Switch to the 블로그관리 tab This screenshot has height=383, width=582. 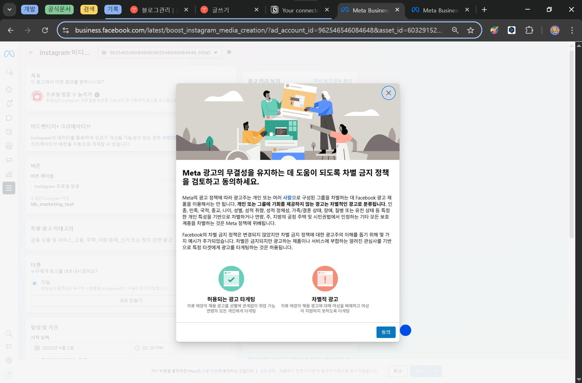[x=159, y=10]
